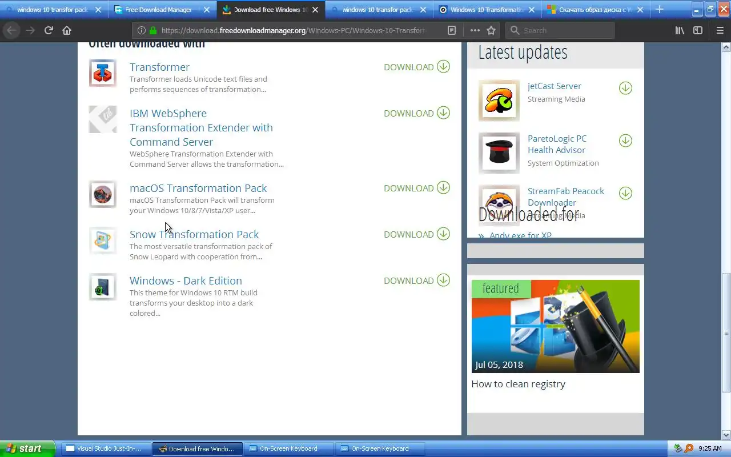This screenshot has height=457, width=731.
Task: Open page actions three-dot menu
Action: click(475, 30)
